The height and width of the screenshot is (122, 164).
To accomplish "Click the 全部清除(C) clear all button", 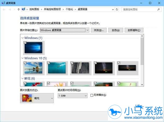I will (134, 30).
